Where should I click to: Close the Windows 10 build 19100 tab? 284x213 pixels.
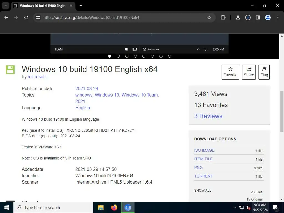click(71, 6)
